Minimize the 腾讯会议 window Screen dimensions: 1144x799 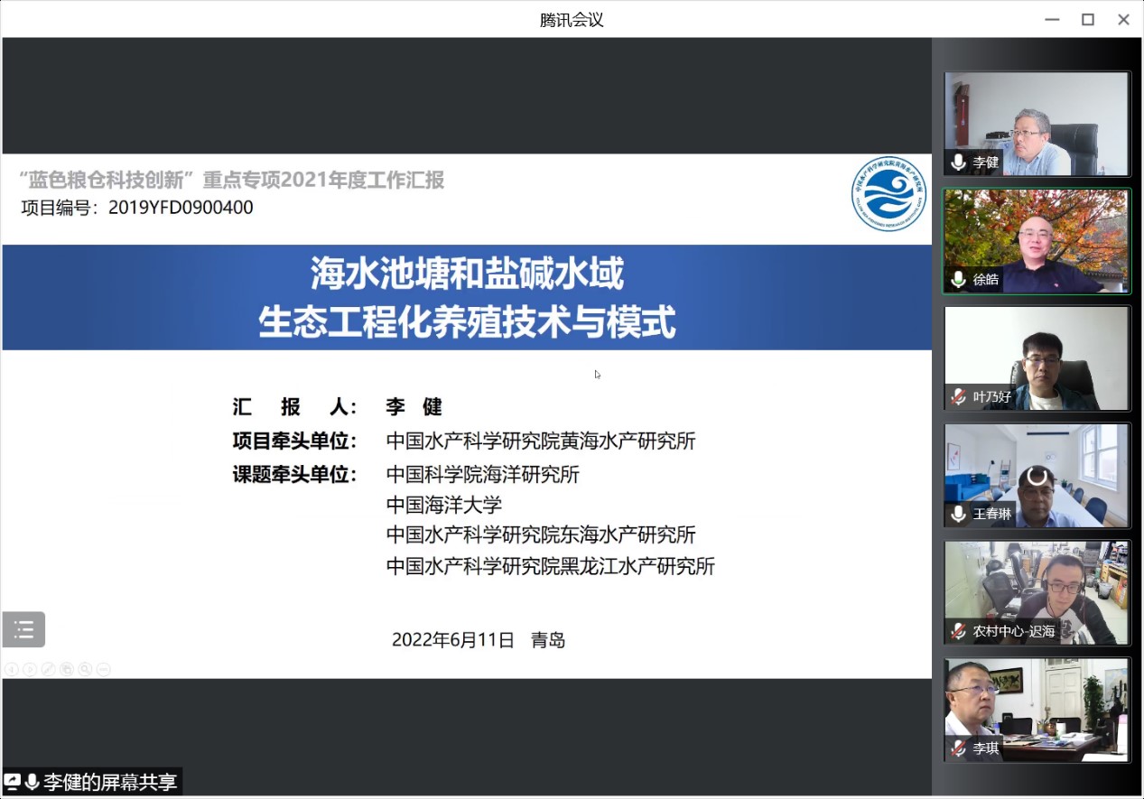point(1052,19)
